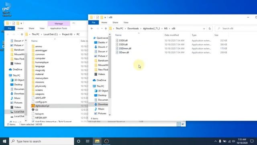Open Task View from the taskbar
Viewport: 257px width, 145px height.
pyautogui.click(x=88, y=141)
